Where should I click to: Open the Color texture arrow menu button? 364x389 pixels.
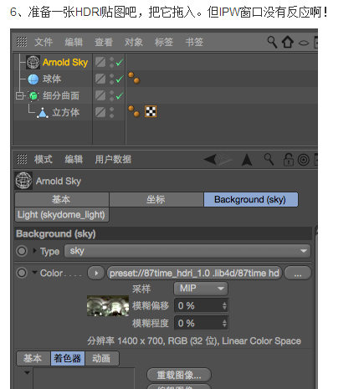tap(96, 273)
